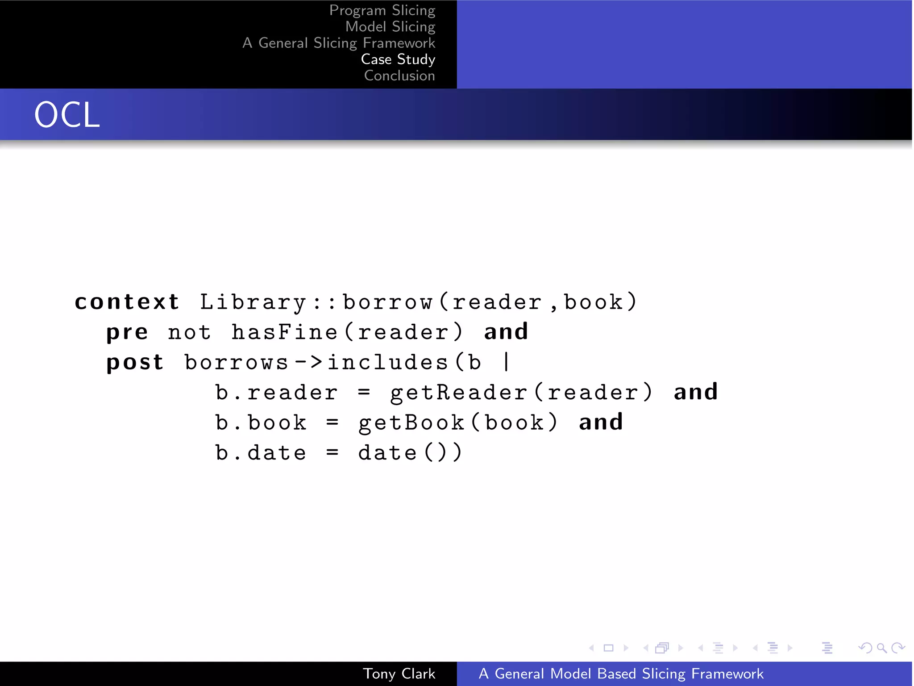Click the presentation outline icon
The width and height of the screenshot is (914, 686).
(827, 648)
